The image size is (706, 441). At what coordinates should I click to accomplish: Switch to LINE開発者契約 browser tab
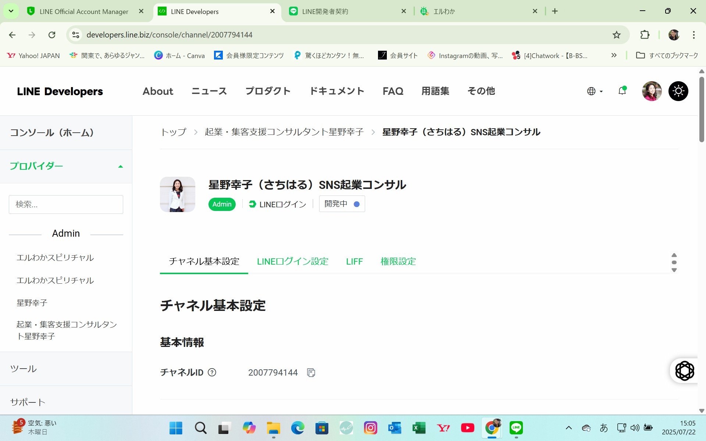pos(325,11)
